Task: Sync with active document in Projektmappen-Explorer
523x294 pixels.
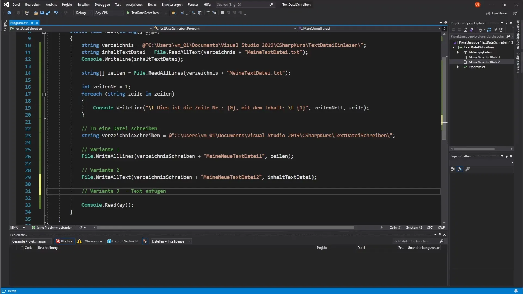Action: point(489,30)
